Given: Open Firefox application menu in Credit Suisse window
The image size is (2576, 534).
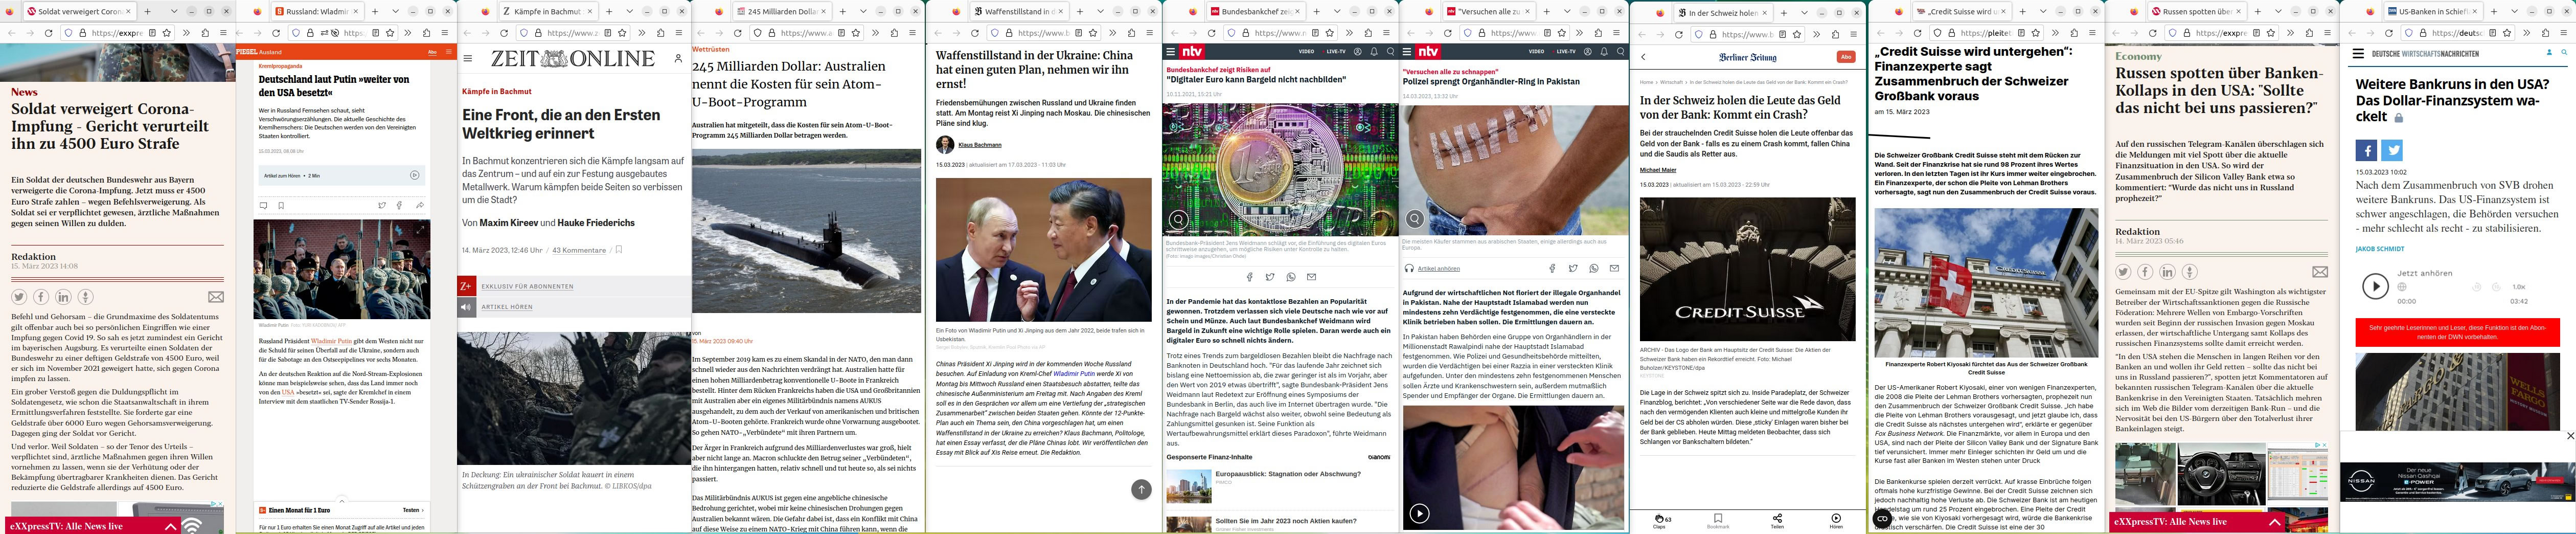Looking at the screenshot, I should pos(2092,33).
